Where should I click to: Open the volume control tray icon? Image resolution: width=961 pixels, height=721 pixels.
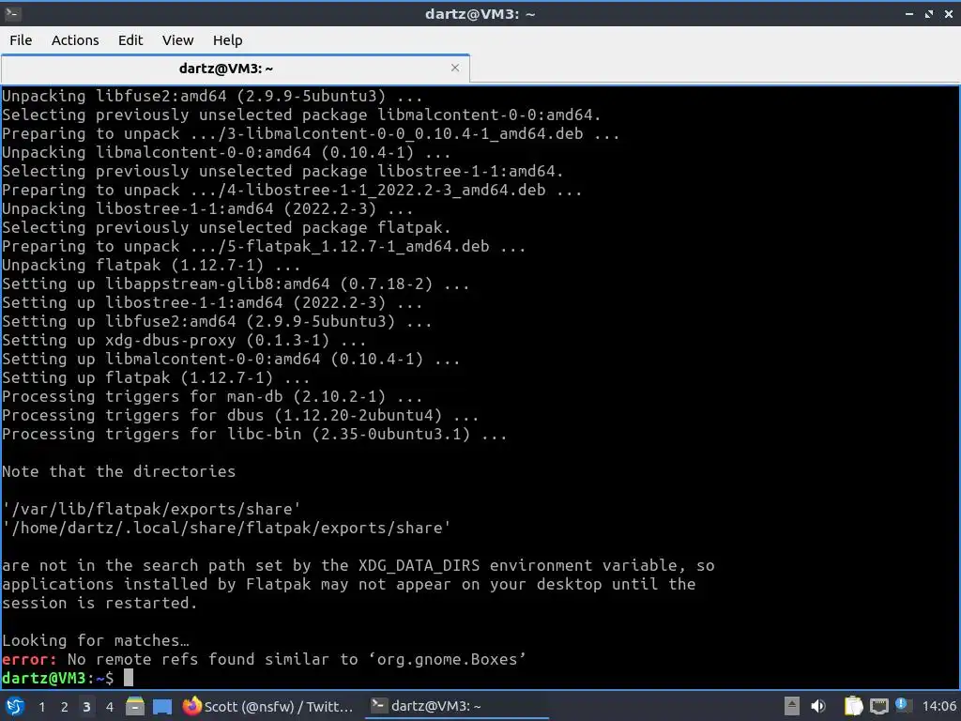[817, 706]
